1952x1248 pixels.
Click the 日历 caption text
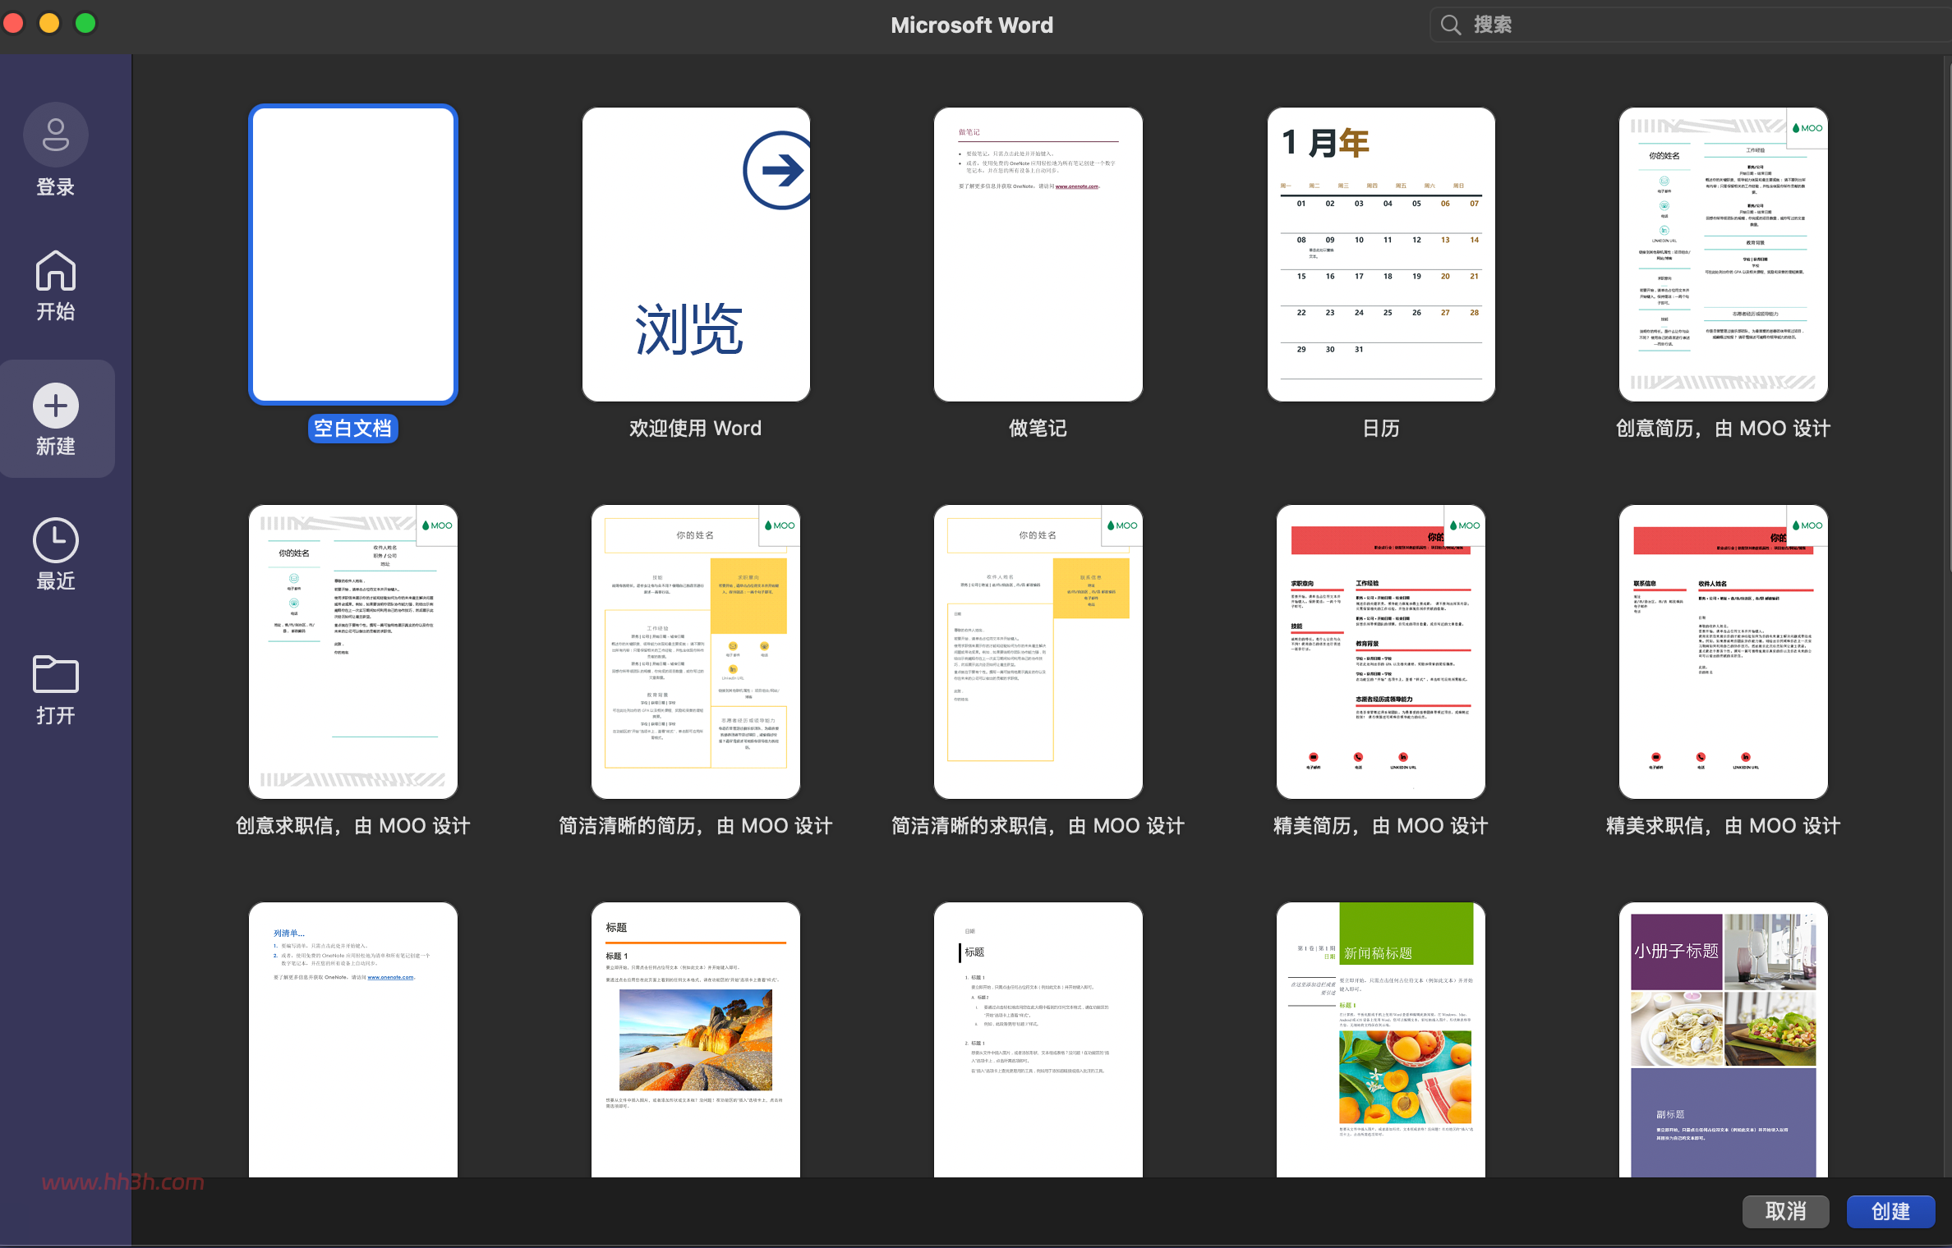pos(1381,429)
